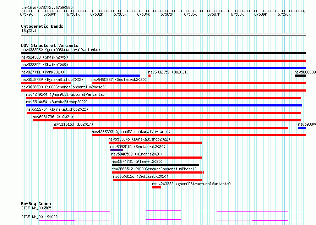Click the esv2668512 red variant bar
The height and width of the screenshot is (225, 316).
click(x=158, y=172)
